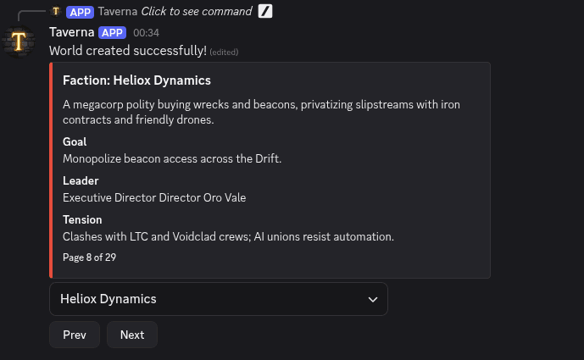Click the "Goal" field heading in embed
The image size is (584, 360).
(x=75, y=141)
